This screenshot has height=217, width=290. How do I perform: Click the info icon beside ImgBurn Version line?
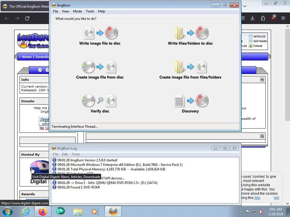point(54,160)
